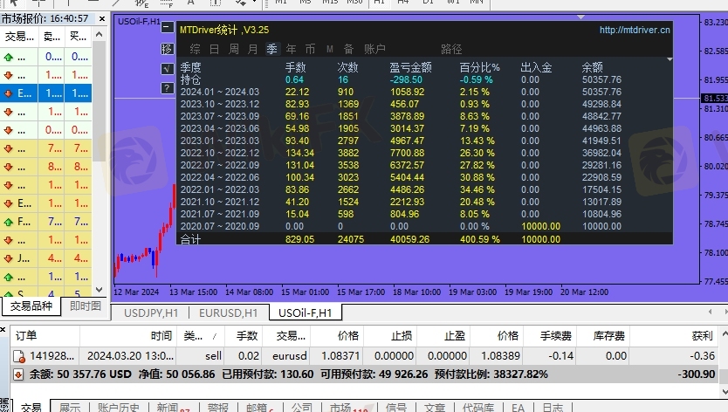Open the 账户历史 account history terminal tab
This screenshot has height=412, width=728.
click(x=118, y=408)
